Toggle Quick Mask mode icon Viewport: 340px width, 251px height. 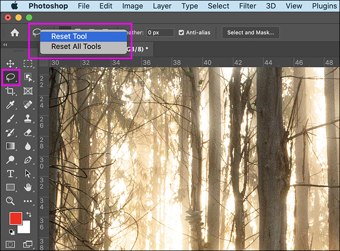coord(10,244)
